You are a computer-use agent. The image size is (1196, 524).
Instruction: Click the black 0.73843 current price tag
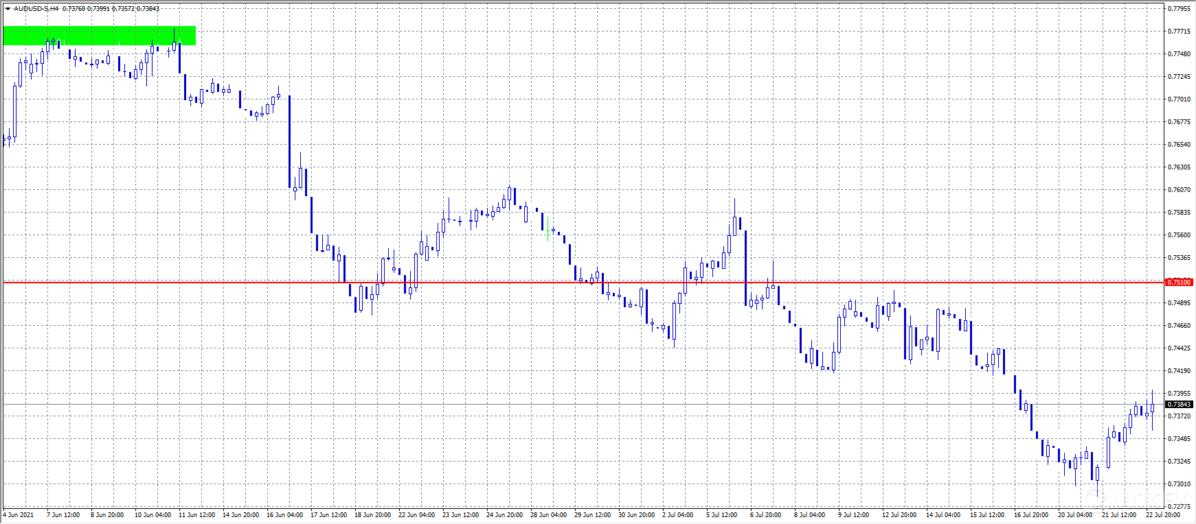pyautogui.click(x=1180, y=405)
